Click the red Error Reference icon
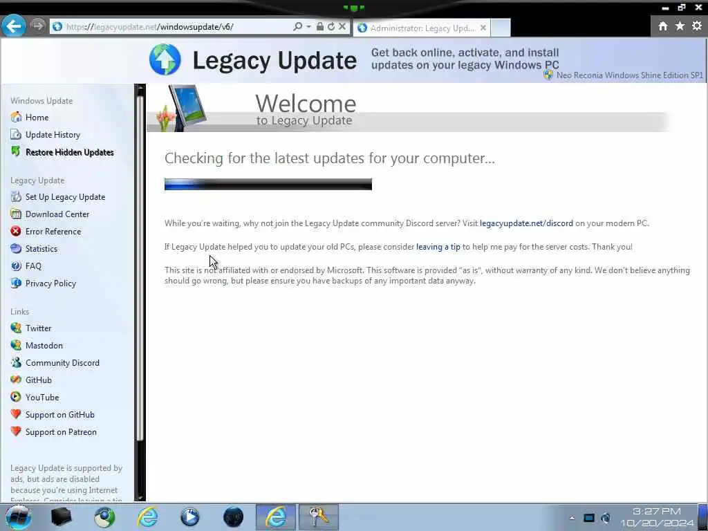This screenshot has width=708, height=531. [16, 231]
